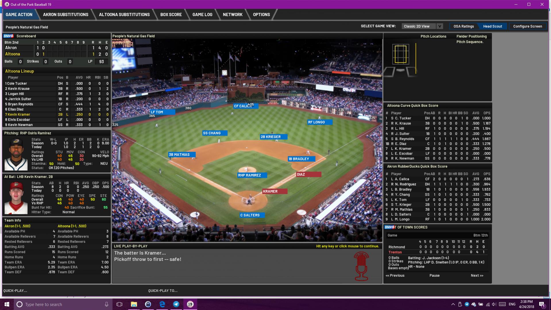Click the taskbar microphone icon
The width and height of the screenshot is (551, 310).
107,304
